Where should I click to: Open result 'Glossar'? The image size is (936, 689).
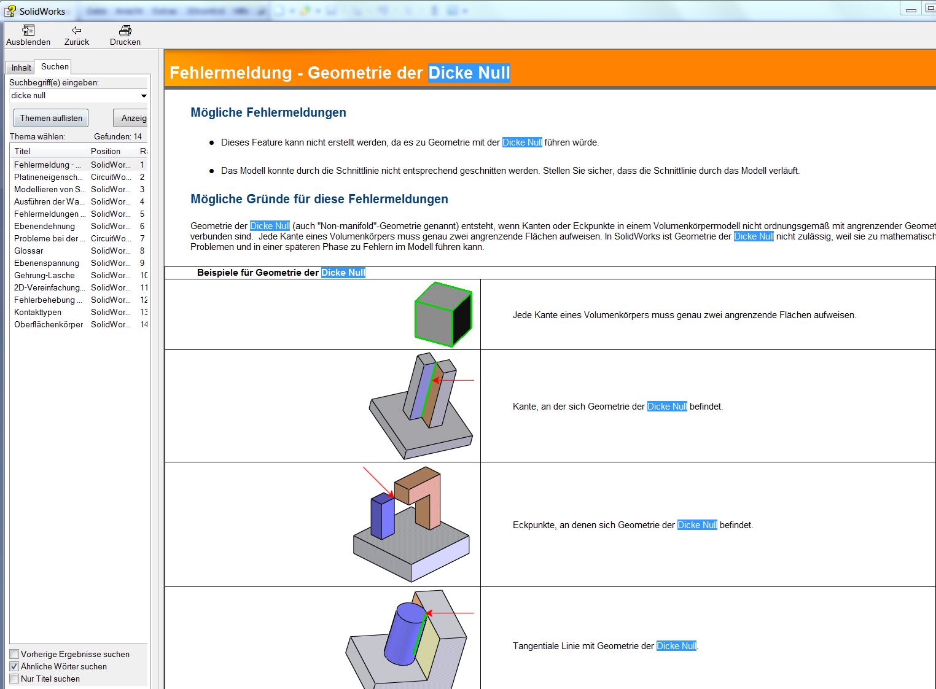click(x=79, y=251)
